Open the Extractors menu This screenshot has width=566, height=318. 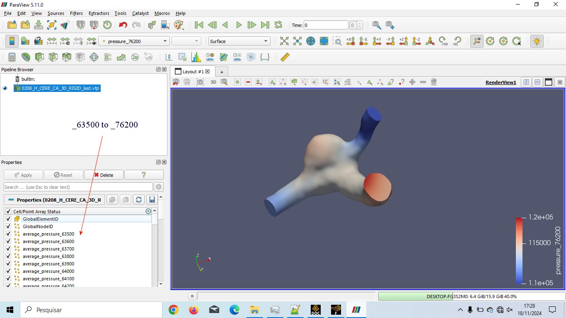99,13
